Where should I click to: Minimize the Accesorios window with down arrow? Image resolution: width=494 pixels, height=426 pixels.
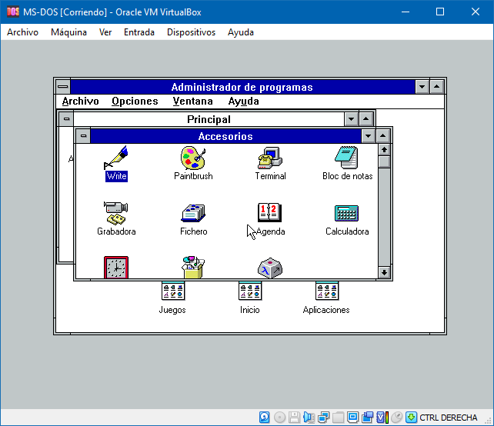point(368,136)
